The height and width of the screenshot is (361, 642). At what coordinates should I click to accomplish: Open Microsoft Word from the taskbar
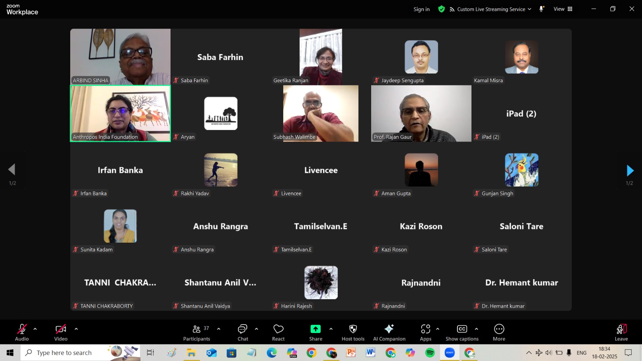coord(370,353)
